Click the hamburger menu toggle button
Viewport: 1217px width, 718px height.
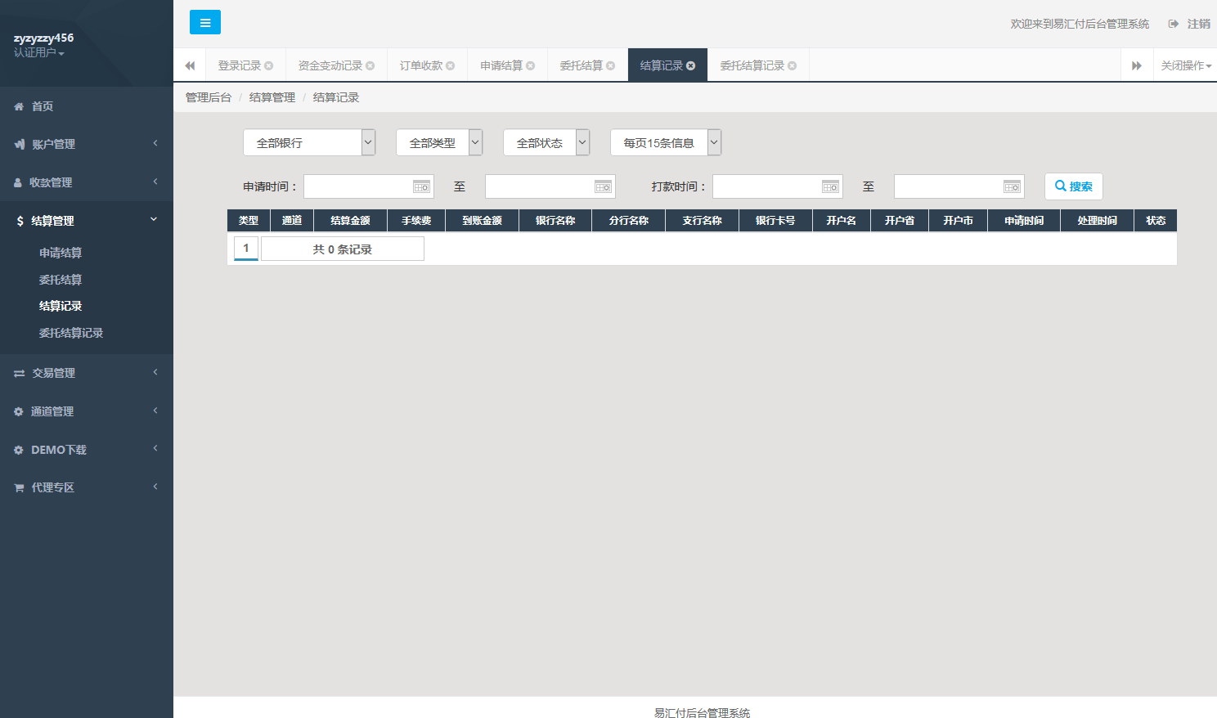click(204, 23)
